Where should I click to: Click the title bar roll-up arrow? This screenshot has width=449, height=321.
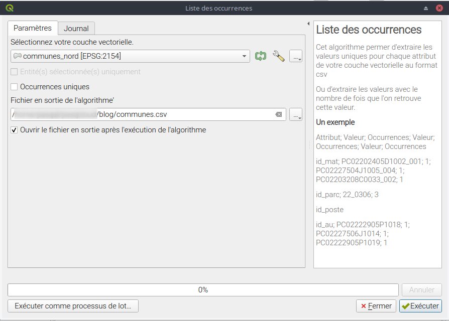(x=426, y=8)
